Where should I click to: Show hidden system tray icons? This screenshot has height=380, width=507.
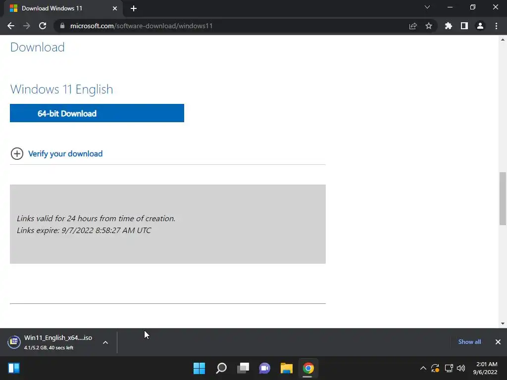click(423, 368)
